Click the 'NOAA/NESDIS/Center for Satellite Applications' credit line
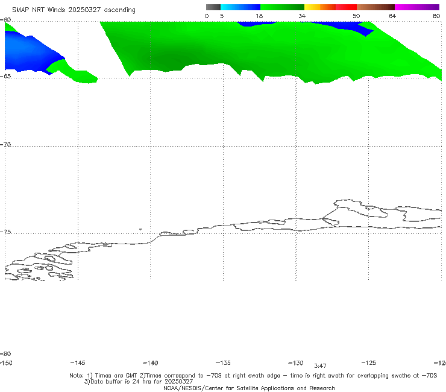Viewport: 446px width, 392px height. [x=249, y=388]
